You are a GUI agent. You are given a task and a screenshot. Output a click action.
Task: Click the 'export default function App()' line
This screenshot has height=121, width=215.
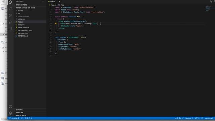pos(69,16)
